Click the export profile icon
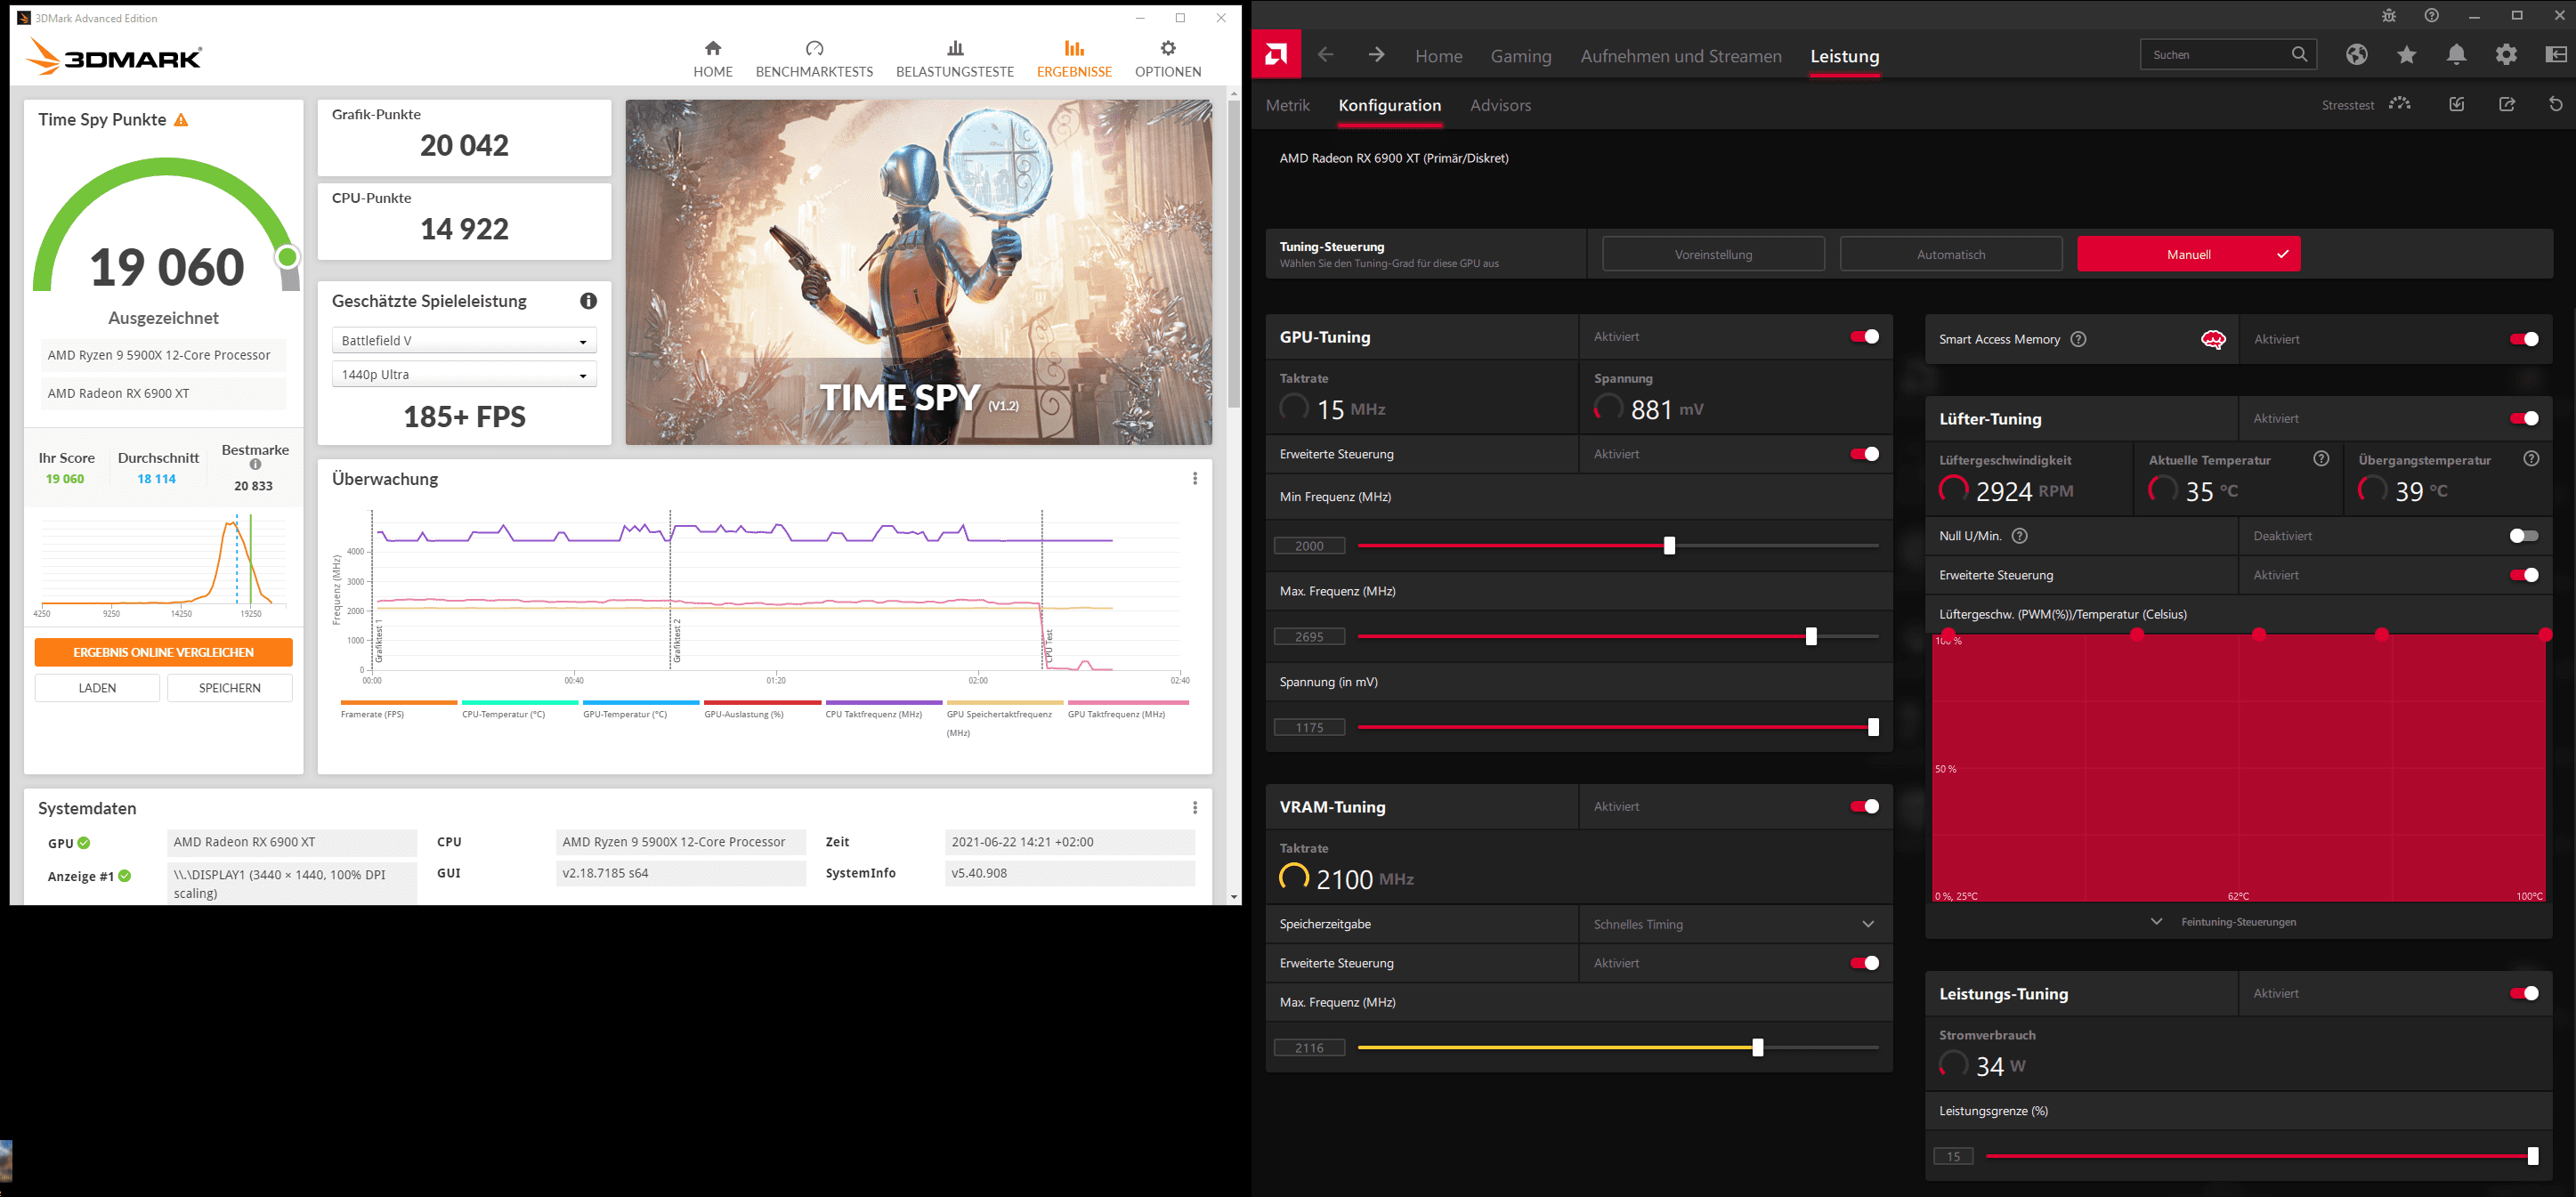2576x1197 pixels. pos(2507,104)
